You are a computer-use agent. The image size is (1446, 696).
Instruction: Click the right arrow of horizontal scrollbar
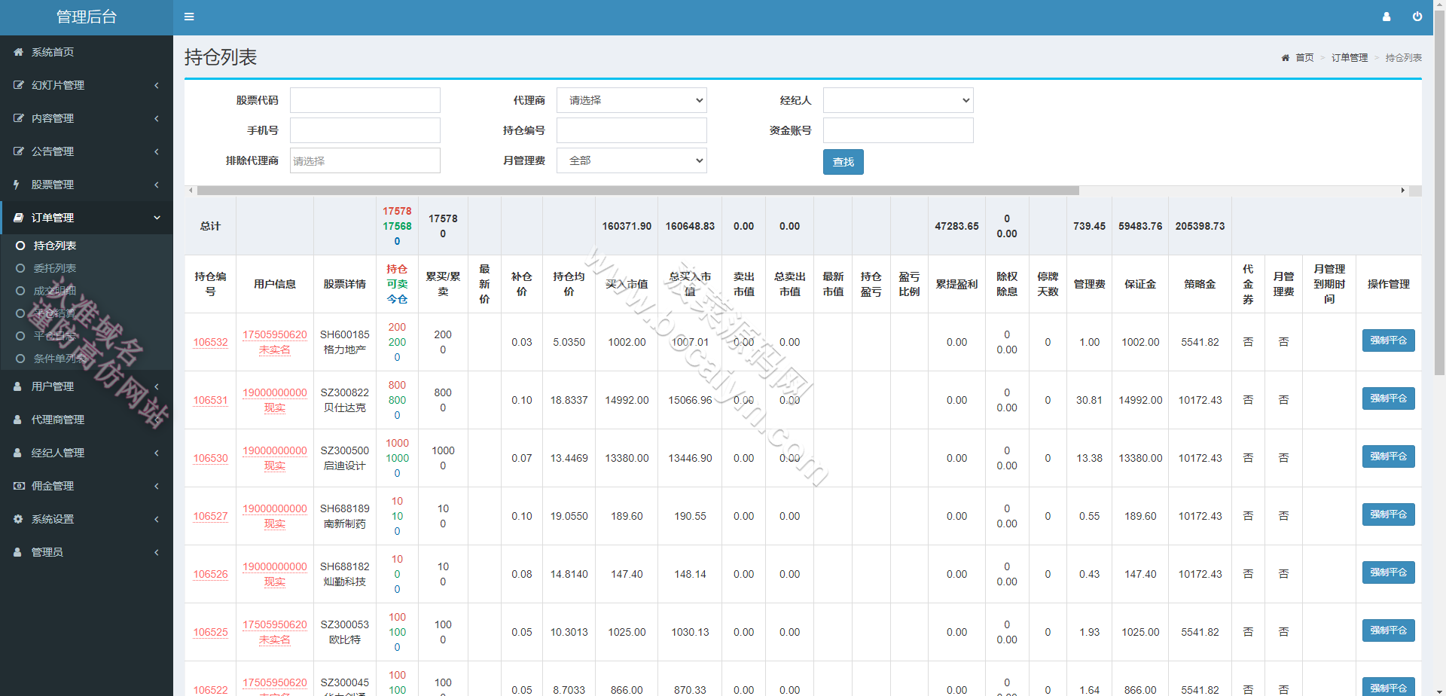pyautogui.click(x=1403, y=191)
